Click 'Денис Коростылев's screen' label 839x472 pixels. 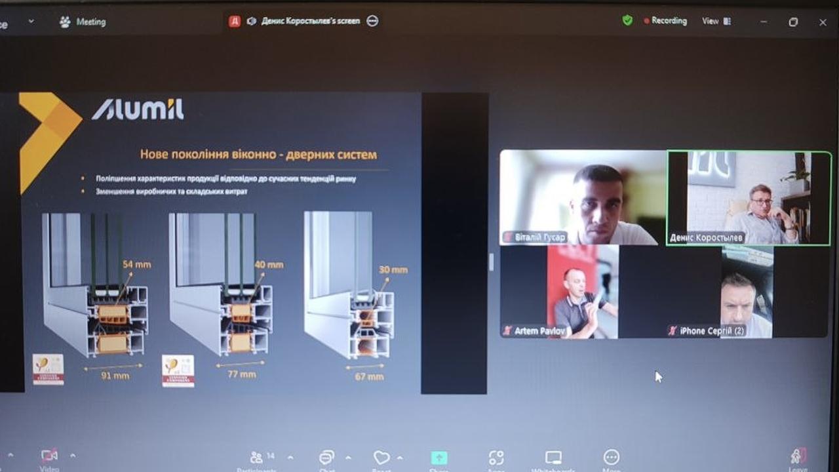pos(311,21)
